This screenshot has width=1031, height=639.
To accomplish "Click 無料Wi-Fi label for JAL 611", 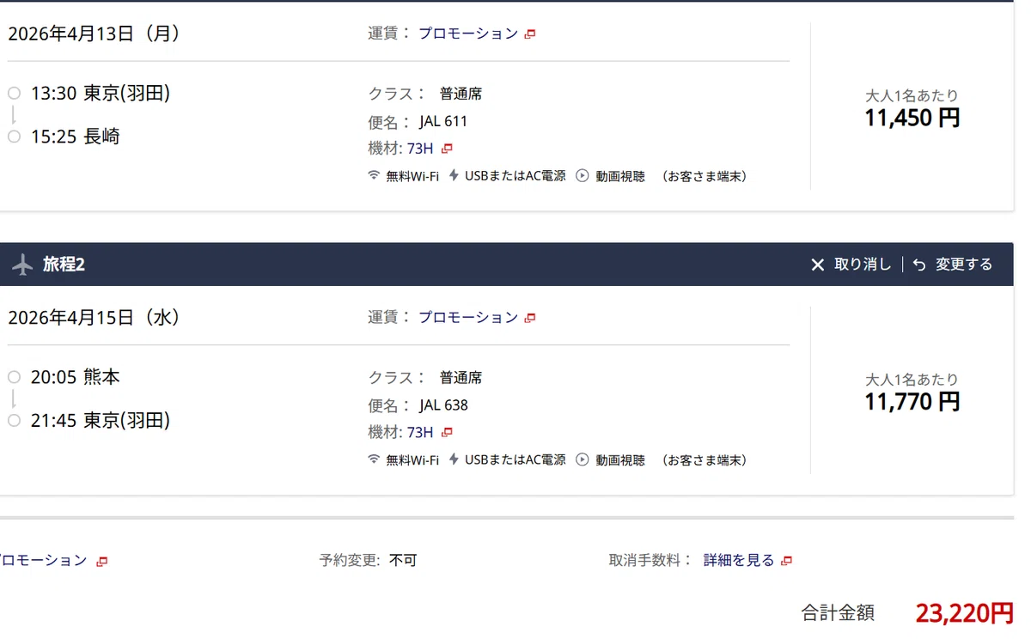I will [x=412, y=176].
